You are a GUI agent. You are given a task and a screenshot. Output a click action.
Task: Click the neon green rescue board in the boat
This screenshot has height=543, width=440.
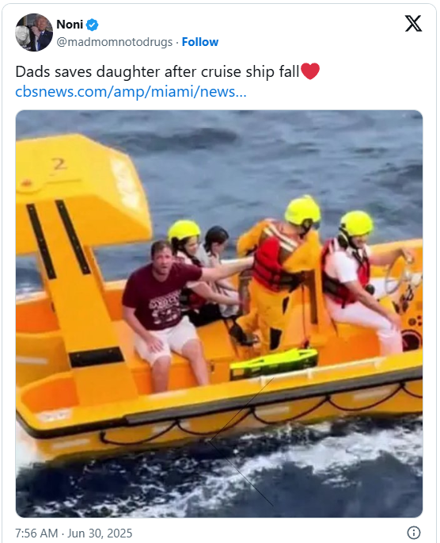point(274,363)
